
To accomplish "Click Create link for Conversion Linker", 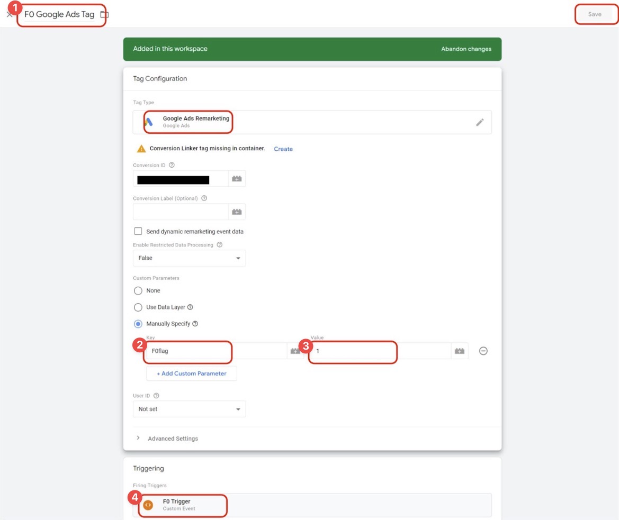I will [x=283, y=149].
